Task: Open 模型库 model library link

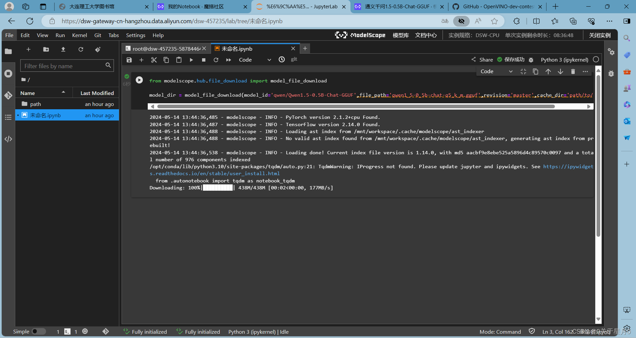Action: coord(401,35)
